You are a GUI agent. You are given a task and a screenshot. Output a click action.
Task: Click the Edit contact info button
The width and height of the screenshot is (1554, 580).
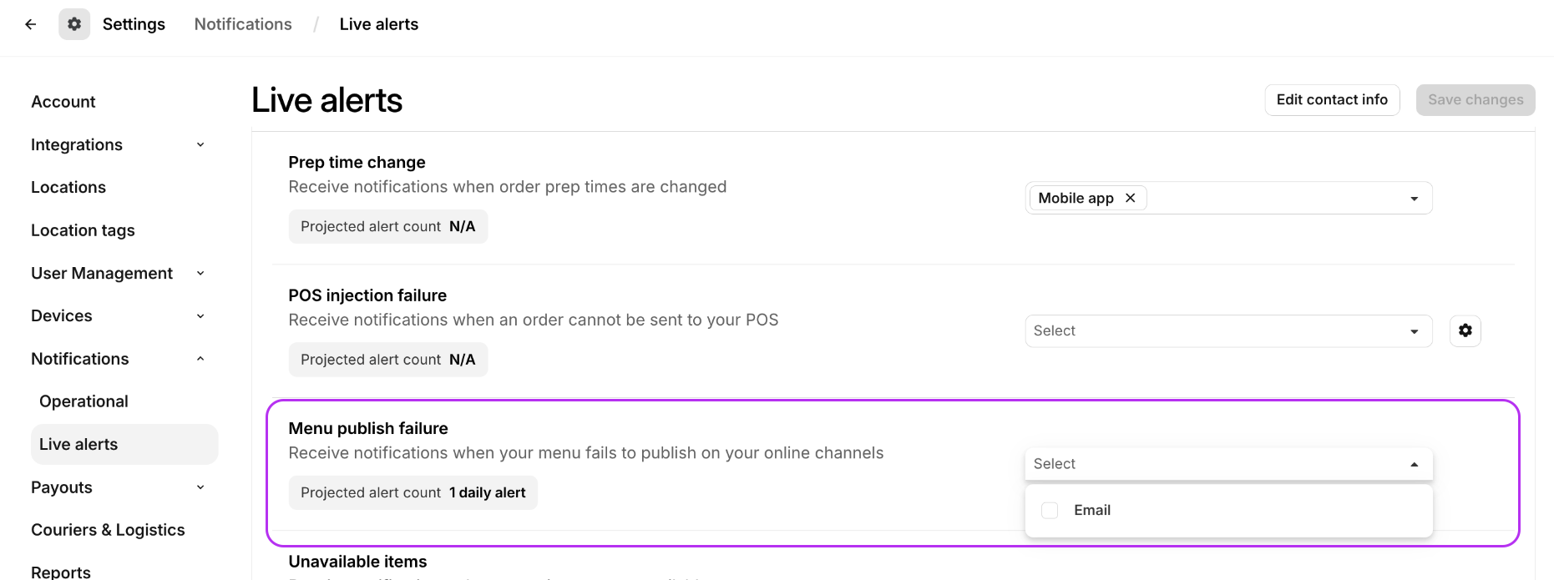click(1332, 100)
